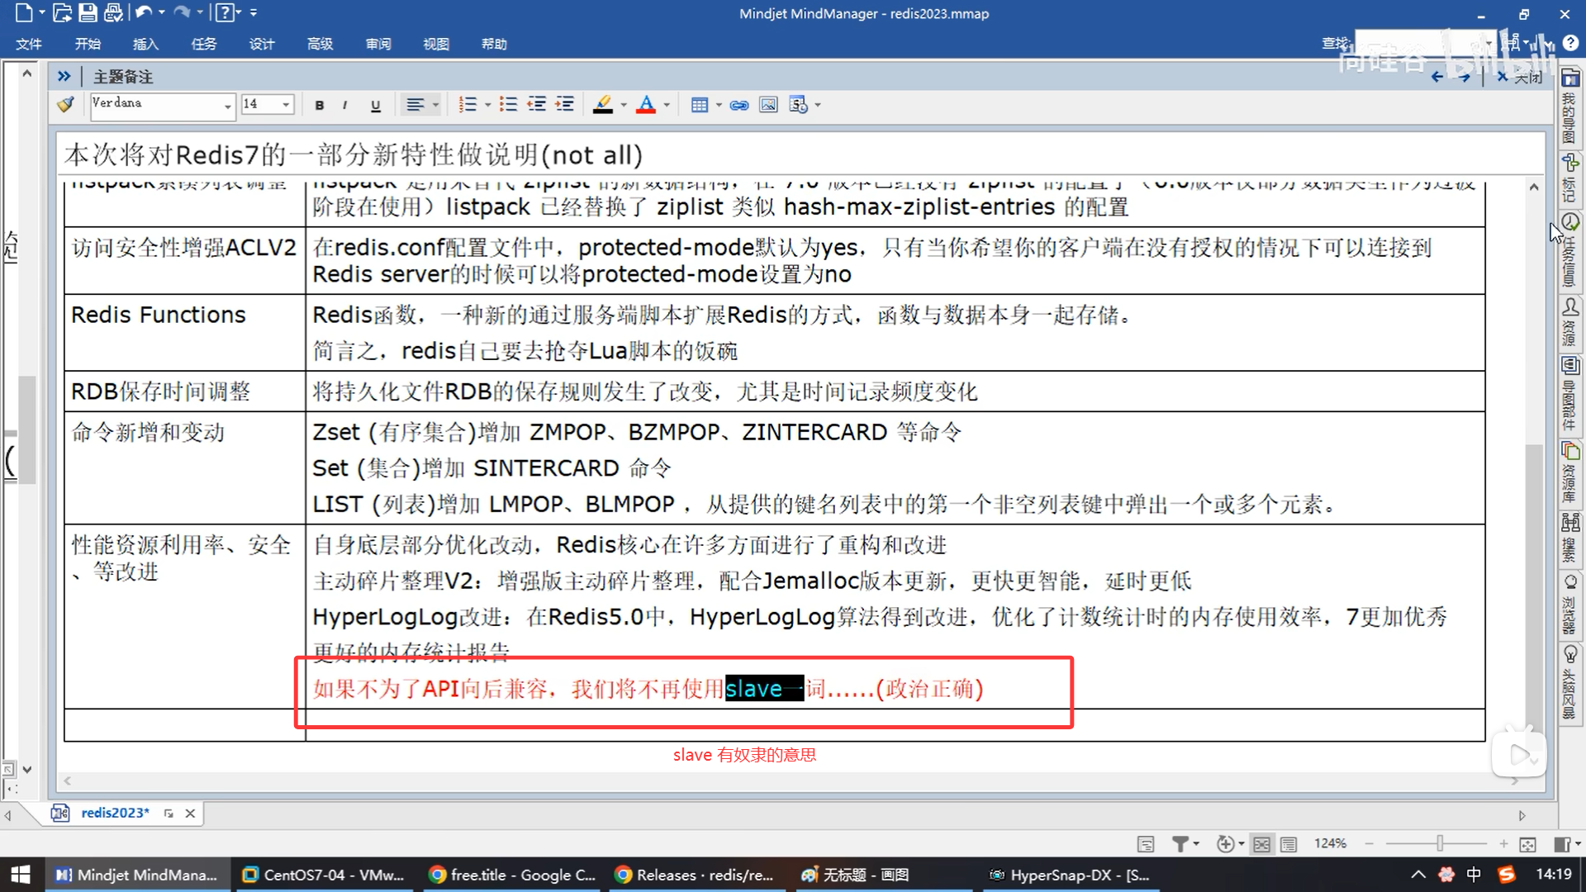Click the zoom slider handle
The image size is (1586, 892).
[x=1440, y=843]
